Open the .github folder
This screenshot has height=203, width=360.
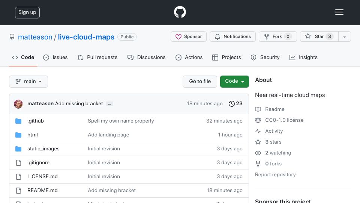(36, 121)
